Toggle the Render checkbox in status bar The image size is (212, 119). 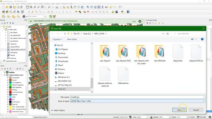pos(190,117)
